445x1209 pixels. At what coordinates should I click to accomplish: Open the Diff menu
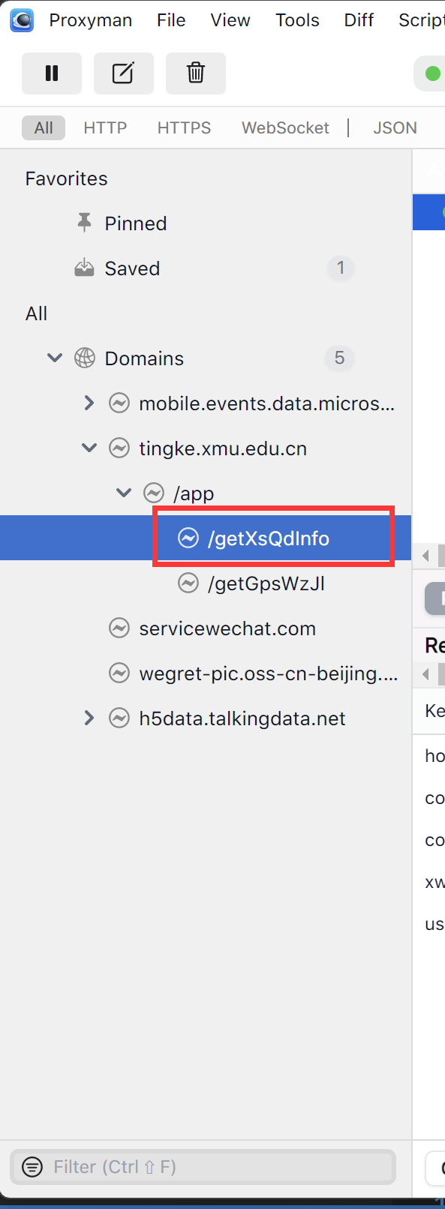pos(359,20)
